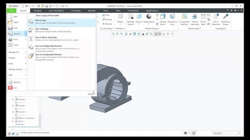Choose Save as Configurable Module
The height and width of the screenshot is (140, 250).
pos(62,57)
